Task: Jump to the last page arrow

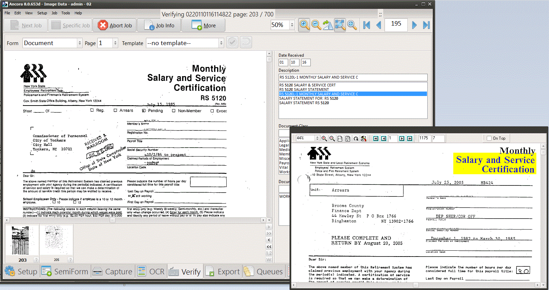Action: [x=426, y=25]
